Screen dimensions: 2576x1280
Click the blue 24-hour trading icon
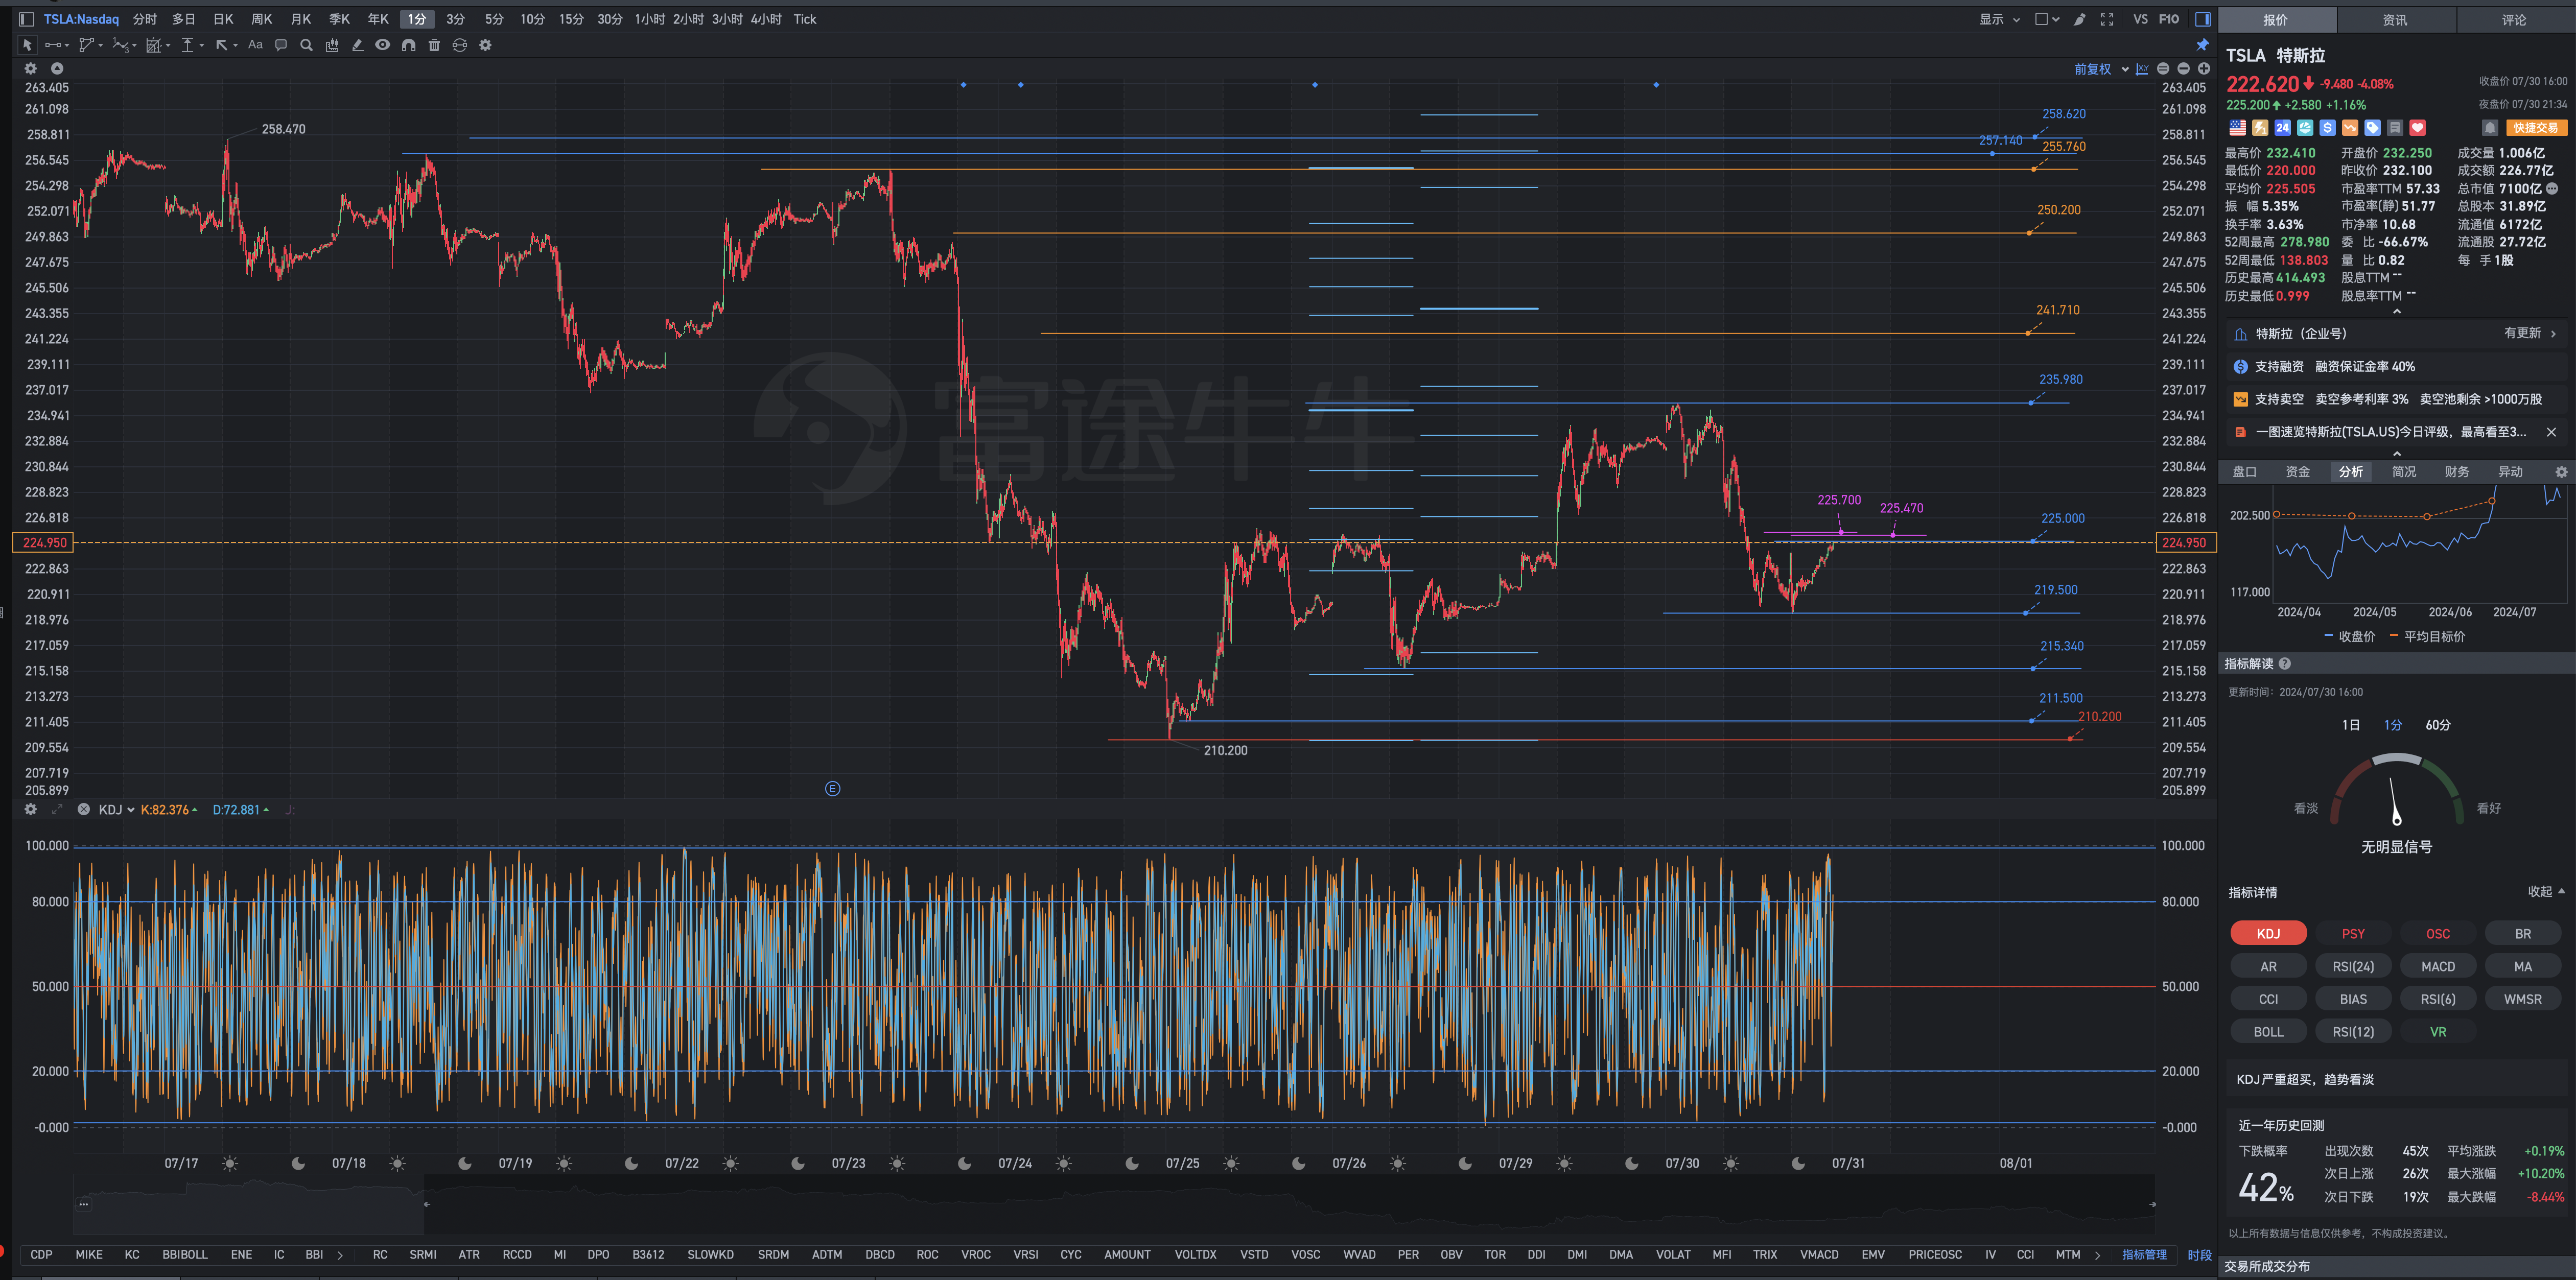point(2282,128)
